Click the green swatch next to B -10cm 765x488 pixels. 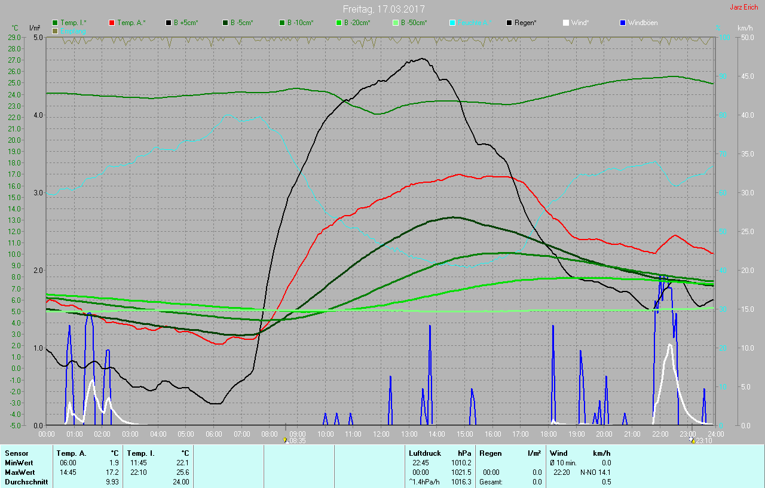[282, 23]
